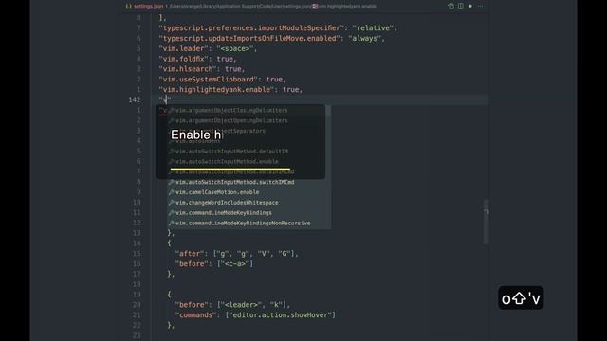Click the Split Editor icon
The width and height of the screenshot is (607, 341).
pos(461,6)
